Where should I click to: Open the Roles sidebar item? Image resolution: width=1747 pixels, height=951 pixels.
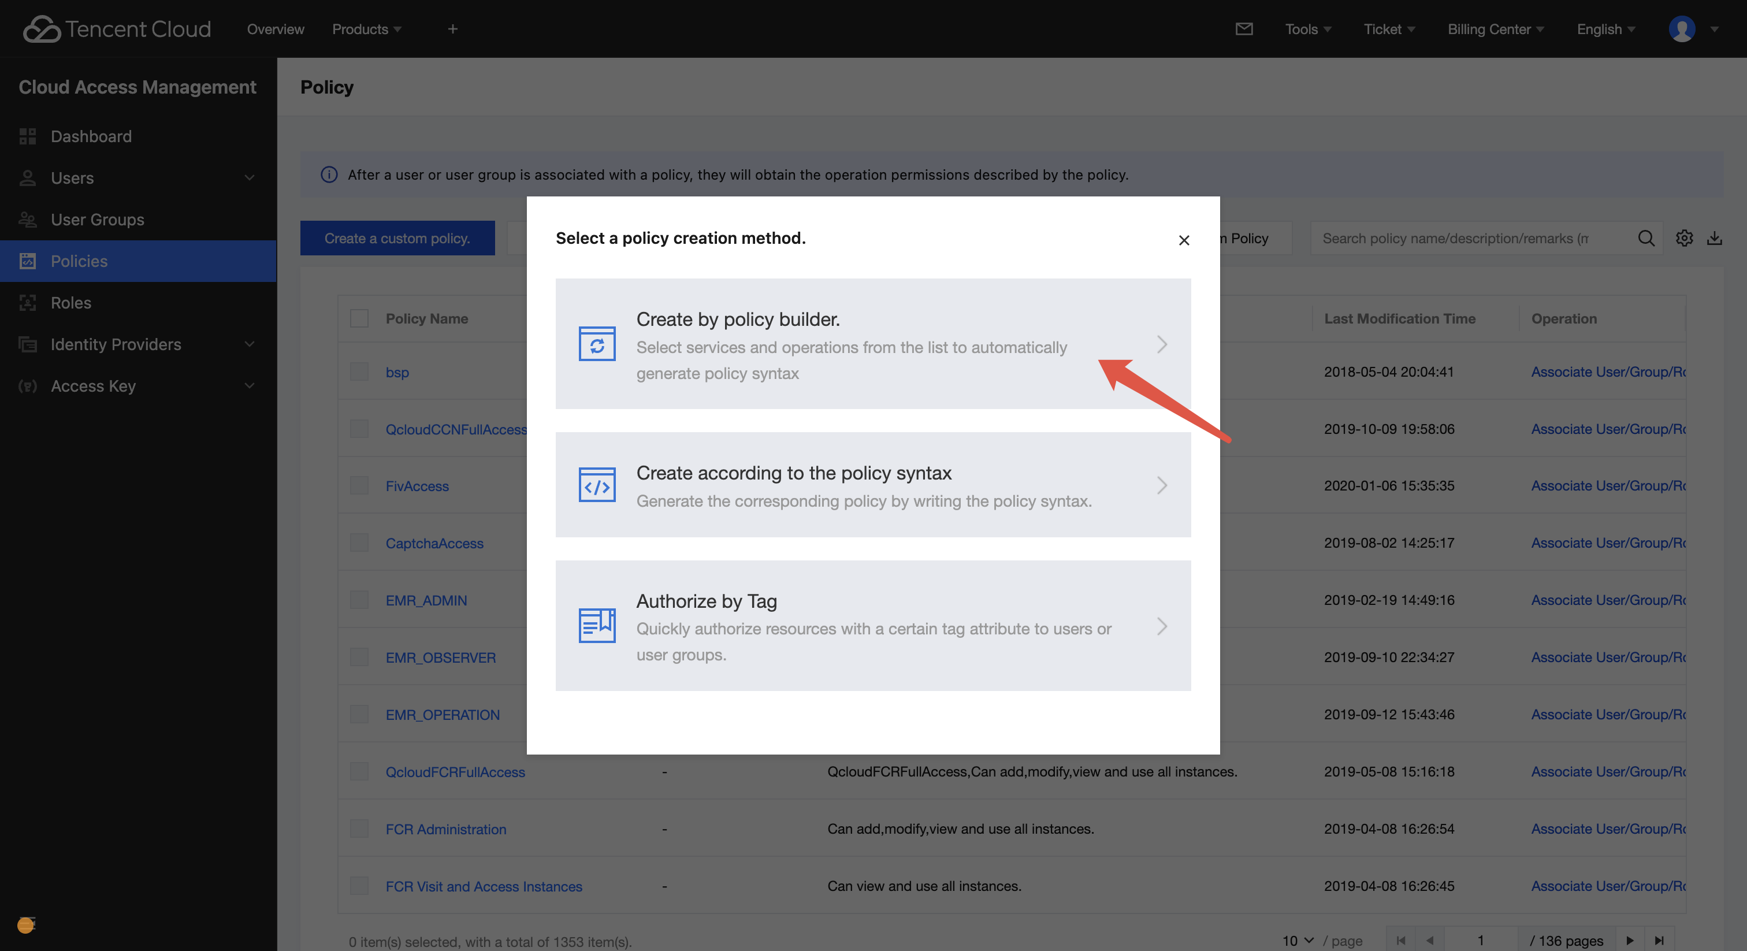point(70,303)
